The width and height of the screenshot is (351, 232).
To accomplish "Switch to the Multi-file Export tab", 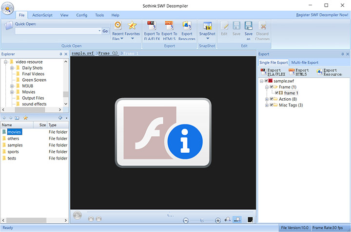I will [x=305, y=63].
